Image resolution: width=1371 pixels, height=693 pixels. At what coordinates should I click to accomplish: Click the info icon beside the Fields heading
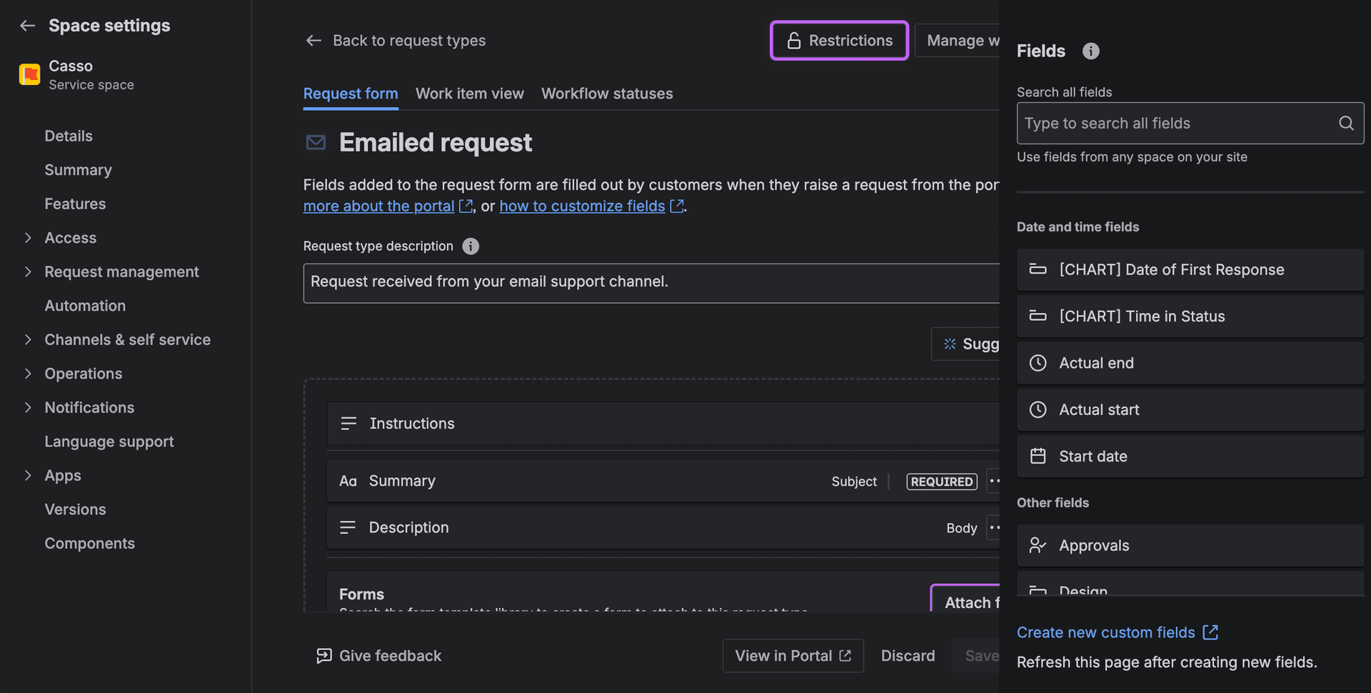tap(1090, 51)
